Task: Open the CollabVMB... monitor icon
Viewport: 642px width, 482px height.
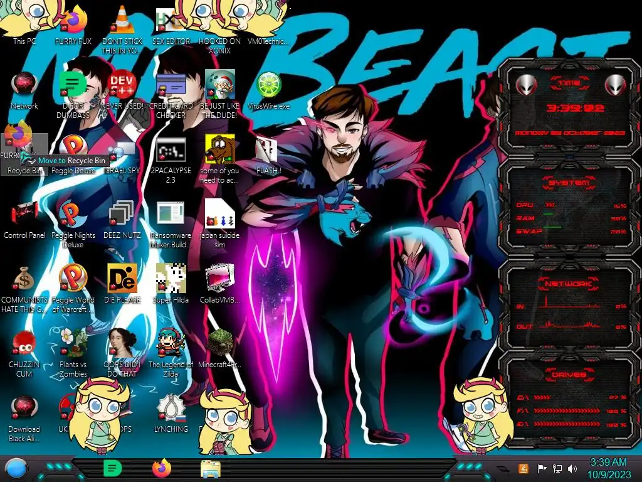Action: point(220,279)
